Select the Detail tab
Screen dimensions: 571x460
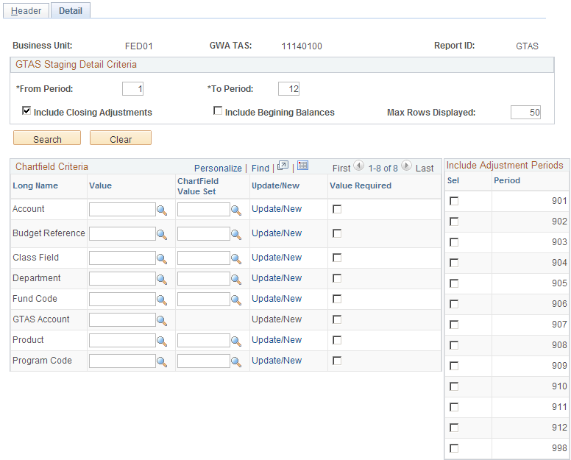point(71,11)
